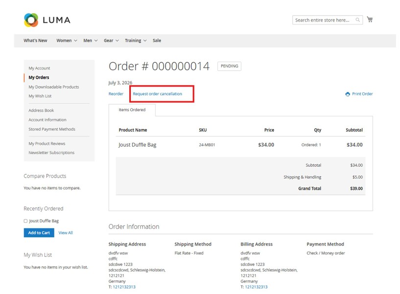Image resolution: width=400 pixels, height=294 pixels.
Task: Click the Grand Total $39.00 amount
Action: click(356, 189)
